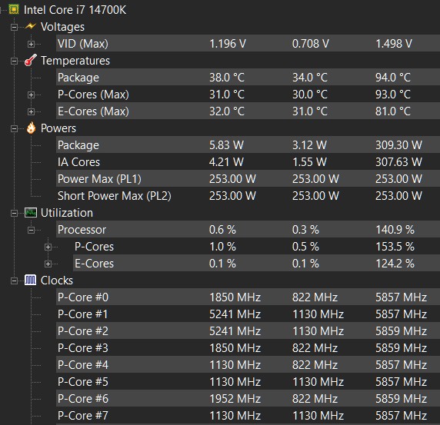Viewport: 440px width, 425px height.
Task: Click the 93.0 °C P-Cores max value
Action: click(x=393, y=95)
